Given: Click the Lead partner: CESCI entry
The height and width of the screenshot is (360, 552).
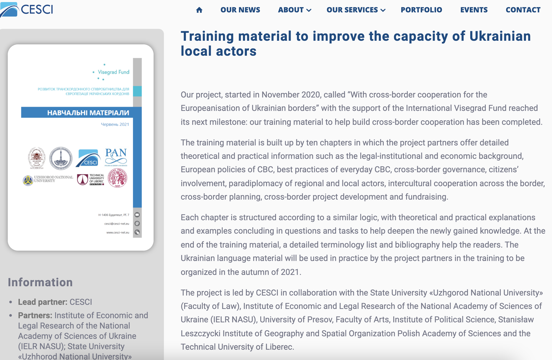Looking at the screenshot, I should [x=55, y=302].
